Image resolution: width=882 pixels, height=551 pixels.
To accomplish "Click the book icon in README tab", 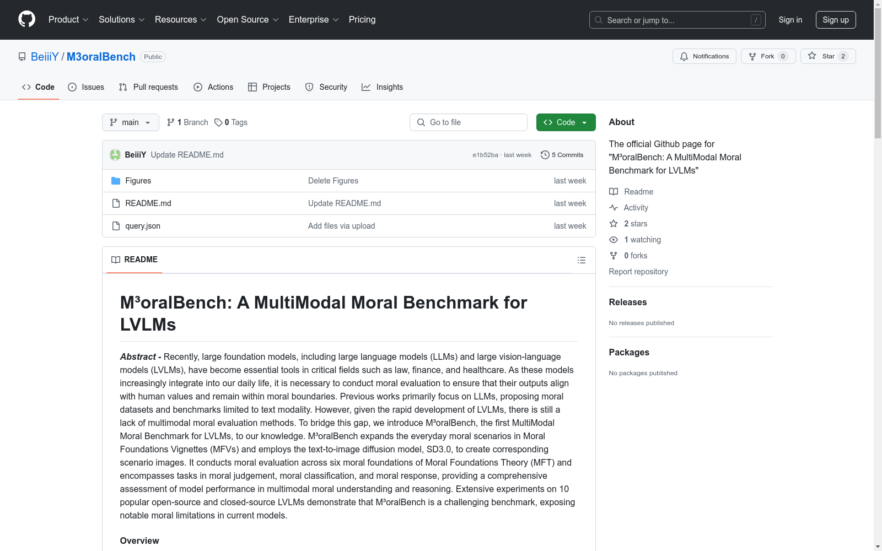I will (116, 260).
